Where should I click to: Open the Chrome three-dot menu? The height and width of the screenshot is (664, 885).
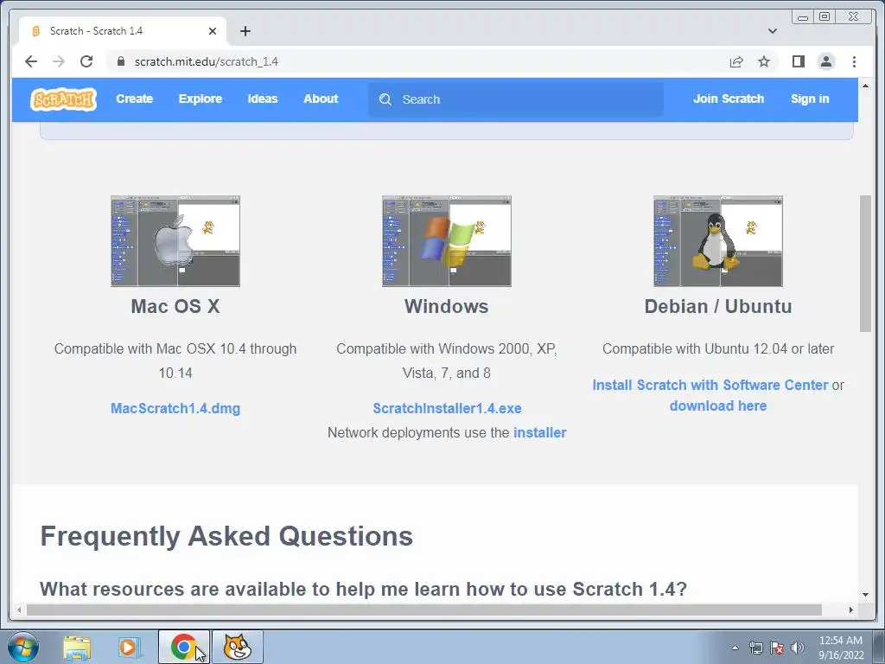[854, 61]
